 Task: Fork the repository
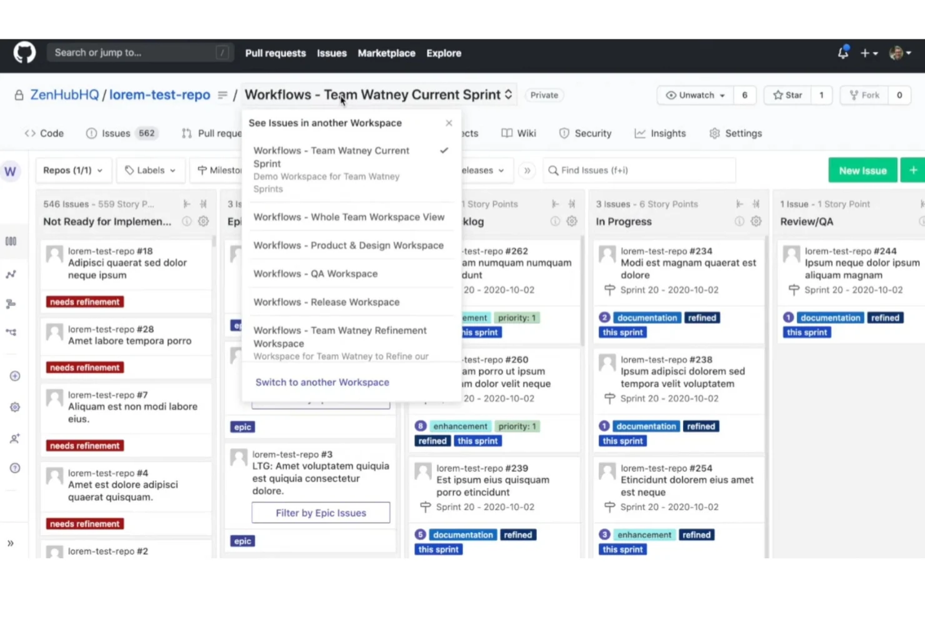point(864,95)
